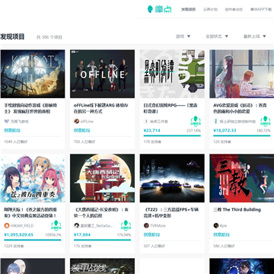Open the 三教 The Third Building title
The width and height of the screenshot is (274, 274).
(237, 209)
